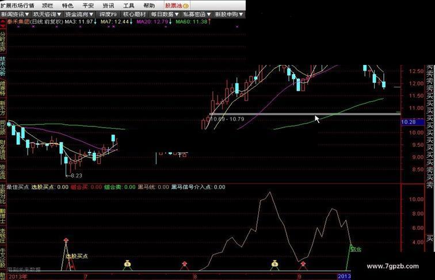Click the 10.69 - 10.79 gap price label
Screen dimensions: 435x280
pyautogui.click(x=227, y=119)
